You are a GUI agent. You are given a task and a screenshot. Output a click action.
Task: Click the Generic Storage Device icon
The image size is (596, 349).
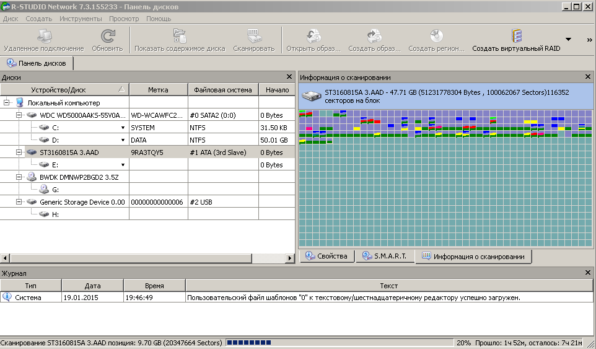[x=32, y=202]
